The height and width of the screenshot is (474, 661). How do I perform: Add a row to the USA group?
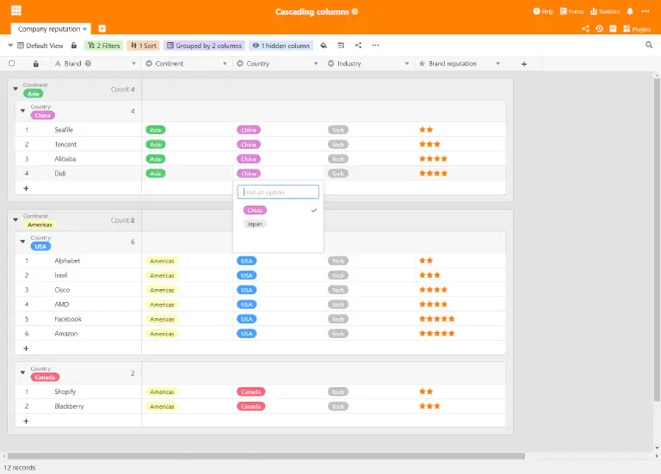26,348
